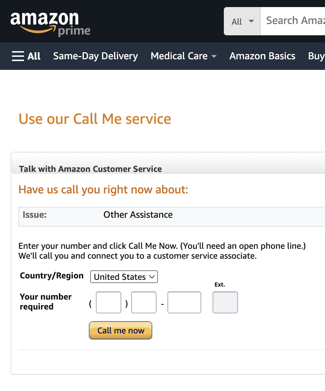Click the area code input field
Viewport: 325px width, 391px height.
pyautogui.click(x=108, y=302)
